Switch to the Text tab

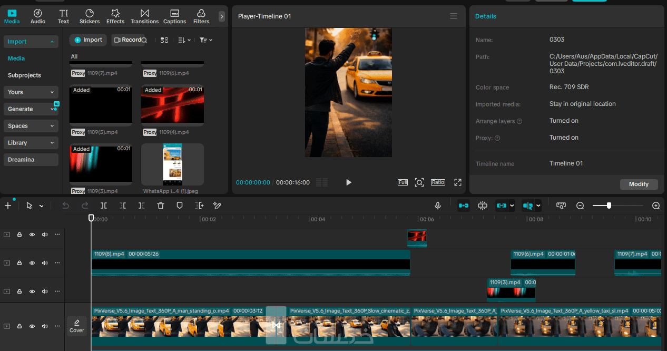pyautogui.click(x=64, y=16)
